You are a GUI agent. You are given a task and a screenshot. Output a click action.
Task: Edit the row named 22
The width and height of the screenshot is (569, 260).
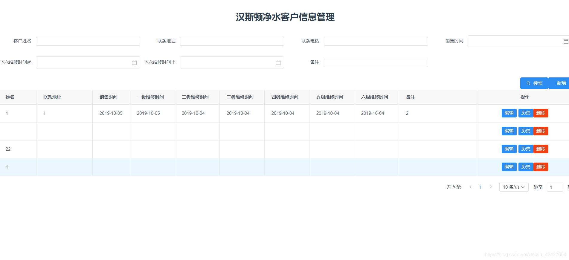click(x=509, y=149)
